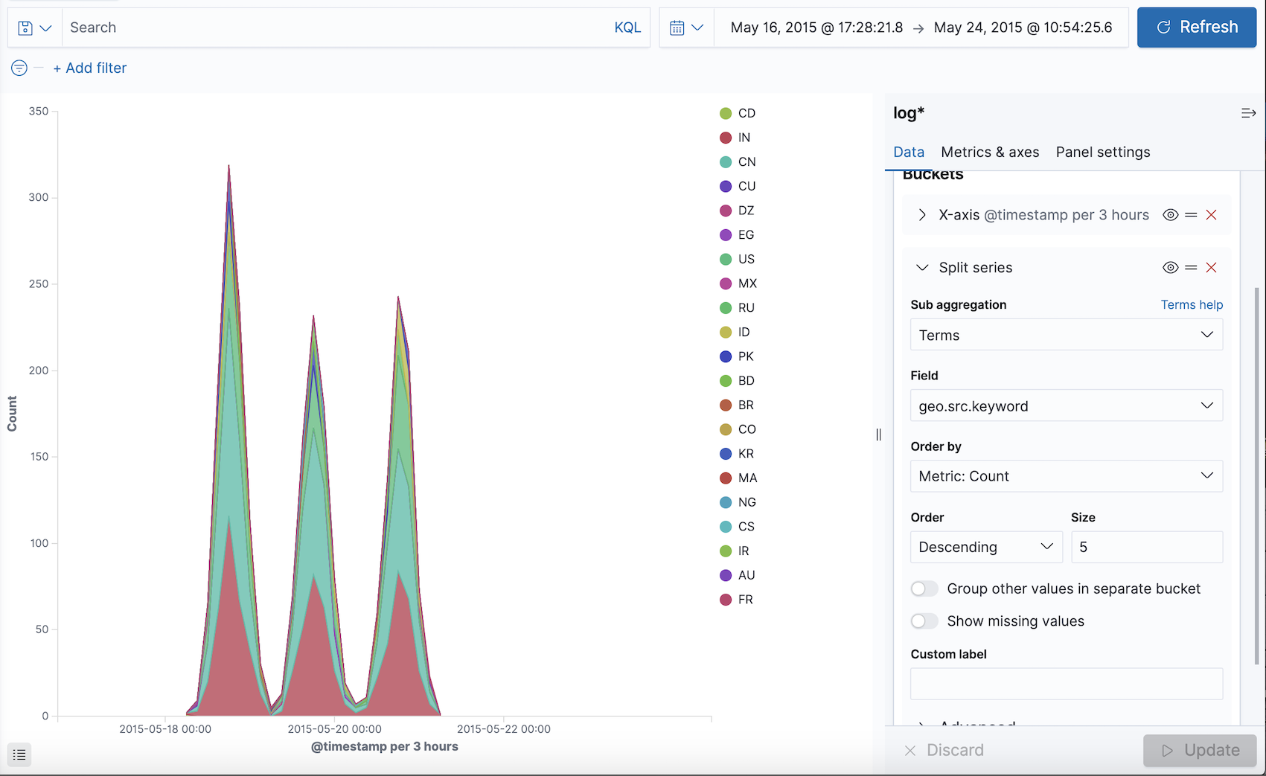Open the Panel settings tab
This screenshot has width=1266, height=776.
click(1103, 153)
